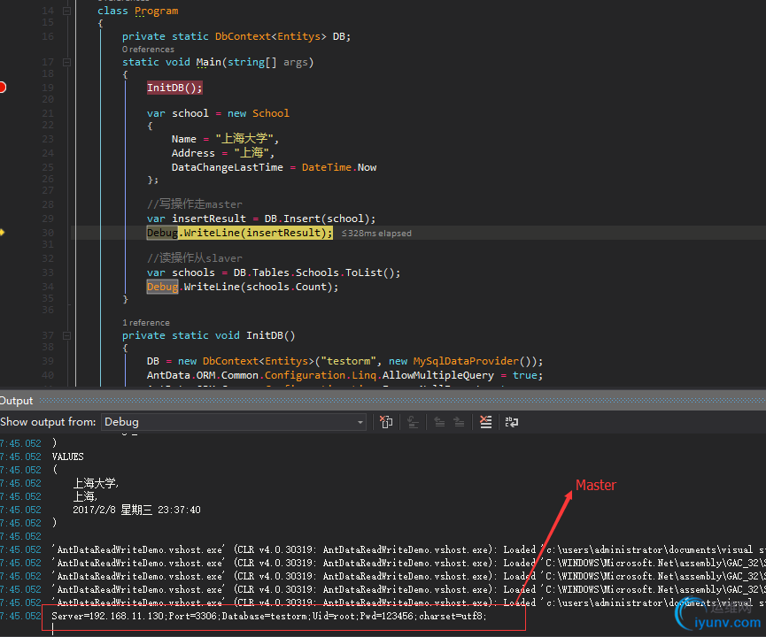Click 'ToList()' on line 33
Viewport: 766px width, 637px height.
coord(370,272)
